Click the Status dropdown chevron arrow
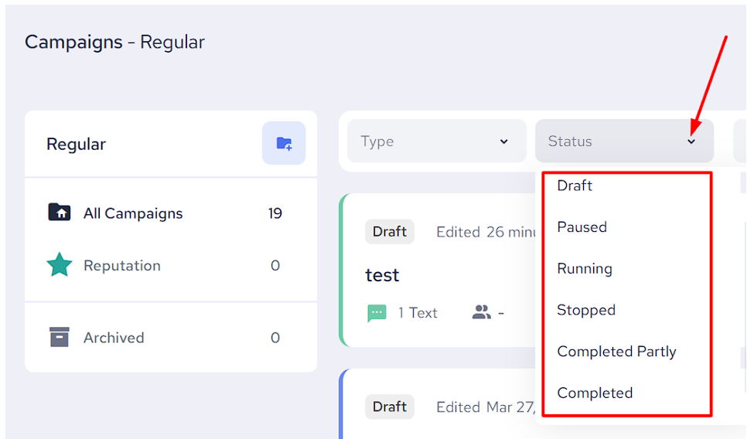 691,141
